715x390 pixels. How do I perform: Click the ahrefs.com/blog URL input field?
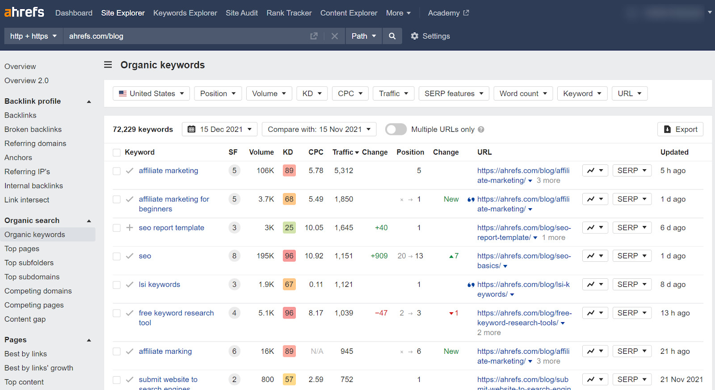pos(183,36)
